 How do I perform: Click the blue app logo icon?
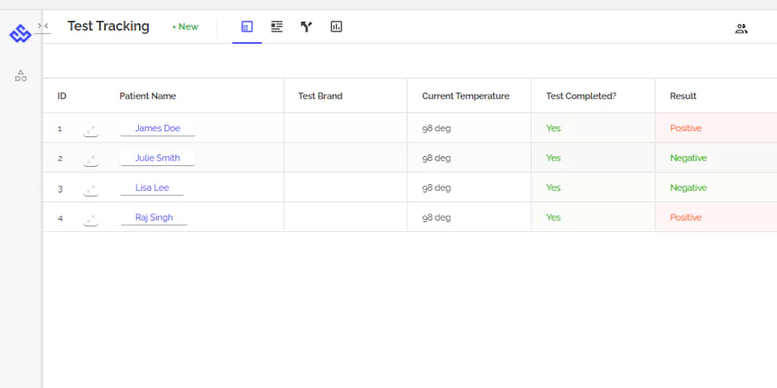[20, 34]
